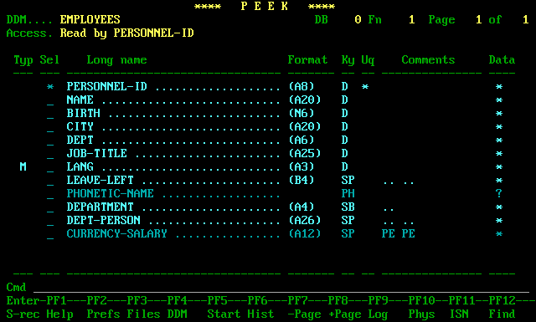This screenshot has height=322, width=536.
Task: Click the PH key type of PHONETIC-NAME
Action: pyautogui.click(x=348, y=193)
